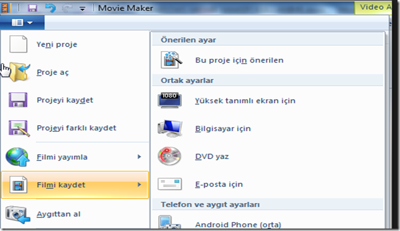The width and height of the screenshot is (400, 231).
Task: Click the Android Phone device icon
Action: click(x=170, y=222)
